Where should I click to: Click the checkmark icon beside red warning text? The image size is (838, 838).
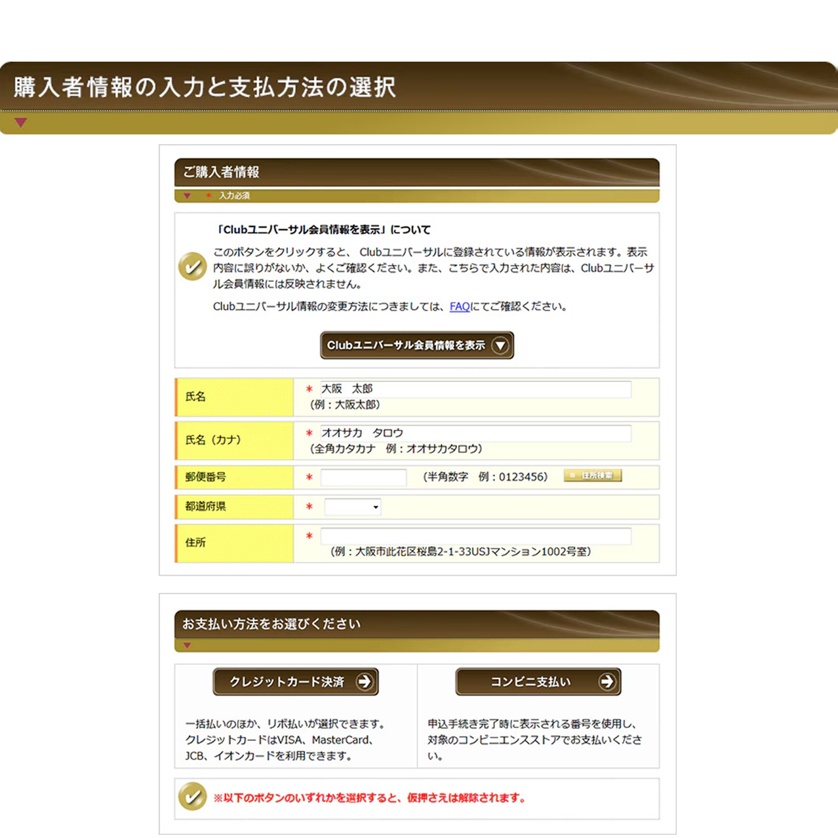(193, 797)
